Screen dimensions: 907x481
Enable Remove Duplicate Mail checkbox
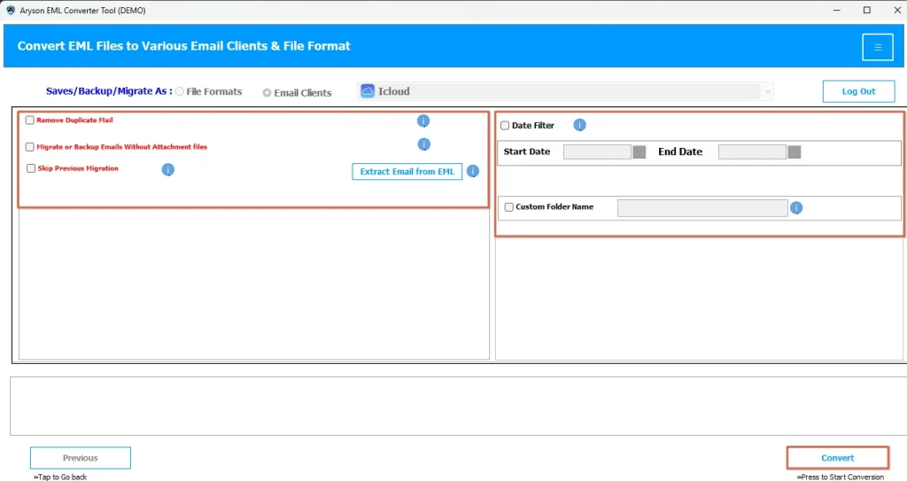pos(30,120)
